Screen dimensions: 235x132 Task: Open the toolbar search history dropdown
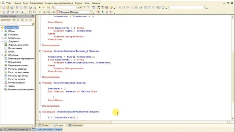click(x=78, y=7)
